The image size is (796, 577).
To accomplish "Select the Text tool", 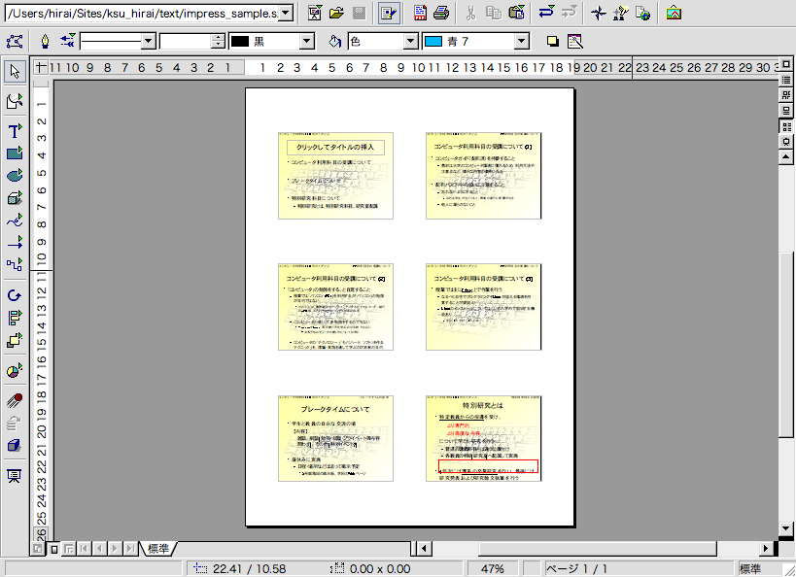I will pyautogui.click(x=15, y=130).
